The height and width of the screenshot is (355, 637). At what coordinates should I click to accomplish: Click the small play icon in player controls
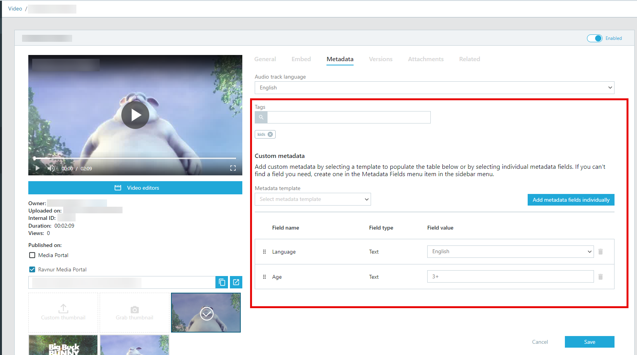pyautogui.click(x=37, y=168)
